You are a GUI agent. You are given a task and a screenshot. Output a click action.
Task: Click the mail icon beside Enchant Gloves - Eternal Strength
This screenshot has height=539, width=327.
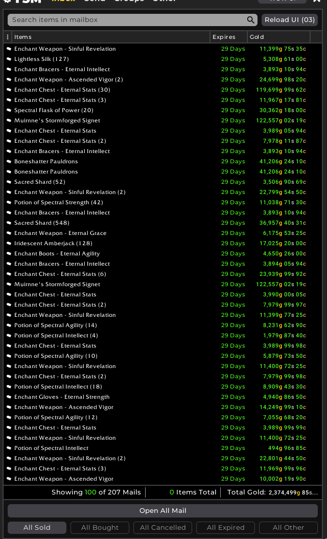pos(9,397)
